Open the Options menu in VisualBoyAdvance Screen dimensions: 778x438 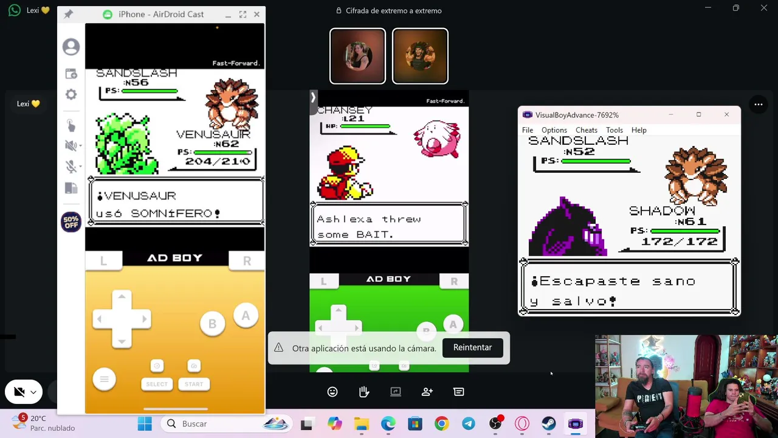(x=554, y=130)
